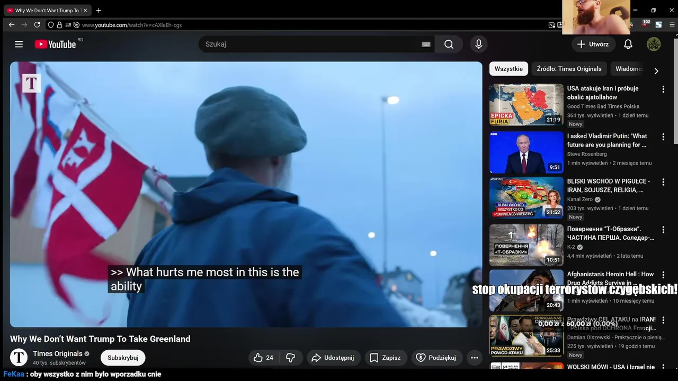Click the search magnifier button

(x=449, y=44)
